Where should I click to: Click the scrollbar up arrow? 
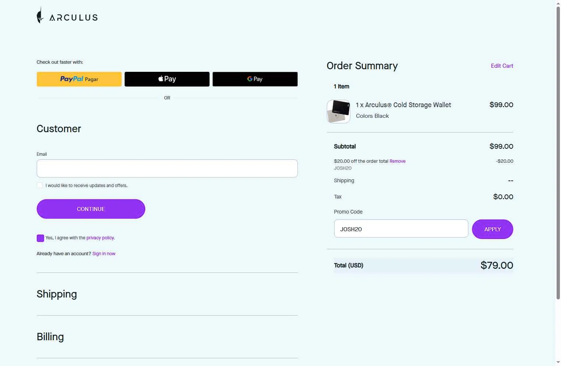pyautogui.click(x=558, y=3)
